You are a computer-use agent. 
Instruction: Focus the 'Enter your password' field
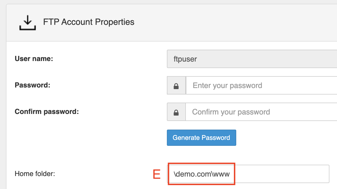(x=261, y=86)
